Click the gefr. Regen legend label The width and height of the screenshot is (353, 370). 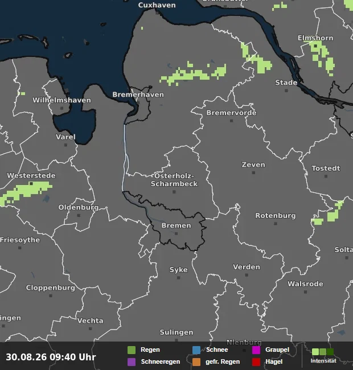coord(223,361)
